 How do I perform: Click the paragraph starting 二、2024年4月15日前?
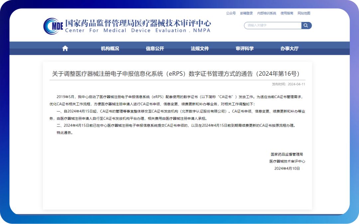point(176,125)
